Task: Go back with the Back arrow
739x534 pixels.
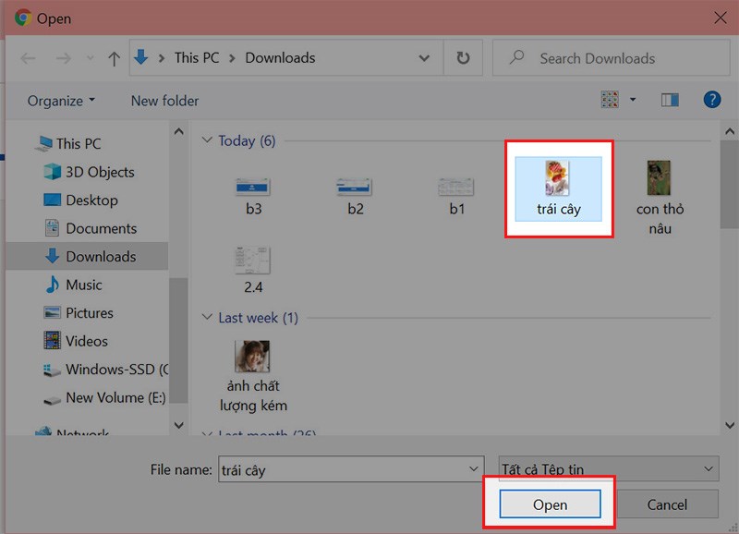Action: point(29,58)
